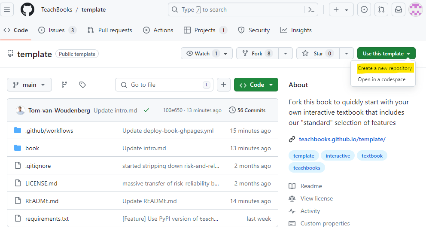
Task: Click the book folder icon
Action: tap(18, 148)
